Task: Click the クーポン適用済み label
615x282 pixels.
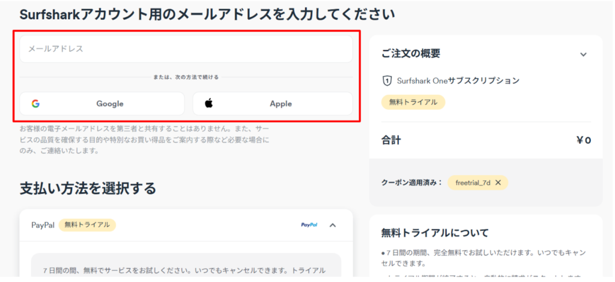Action: pyautogui.click(x=411, y=182)
